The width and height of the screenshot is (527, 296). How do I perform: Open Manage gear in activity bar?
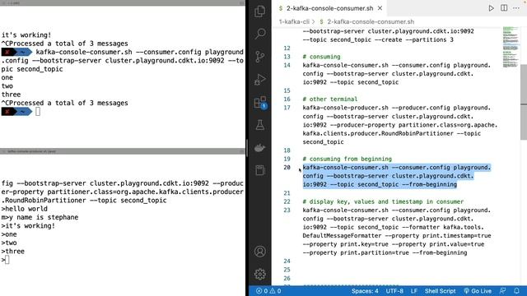coord(260,274)
